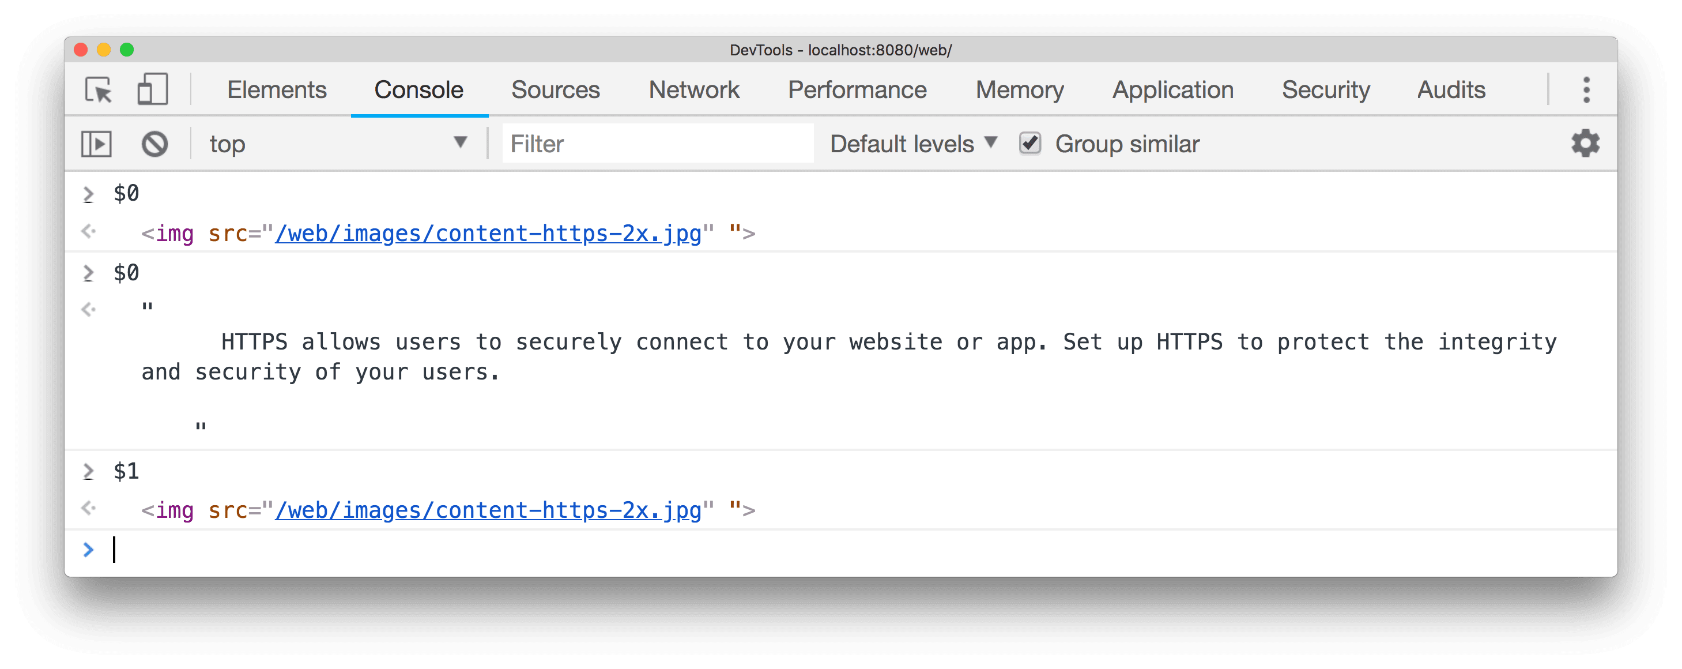Image resolution: width=1682 pixels, height=669 pixels.
Task: Click the inspect element icon
Action: tap(99, 89)
